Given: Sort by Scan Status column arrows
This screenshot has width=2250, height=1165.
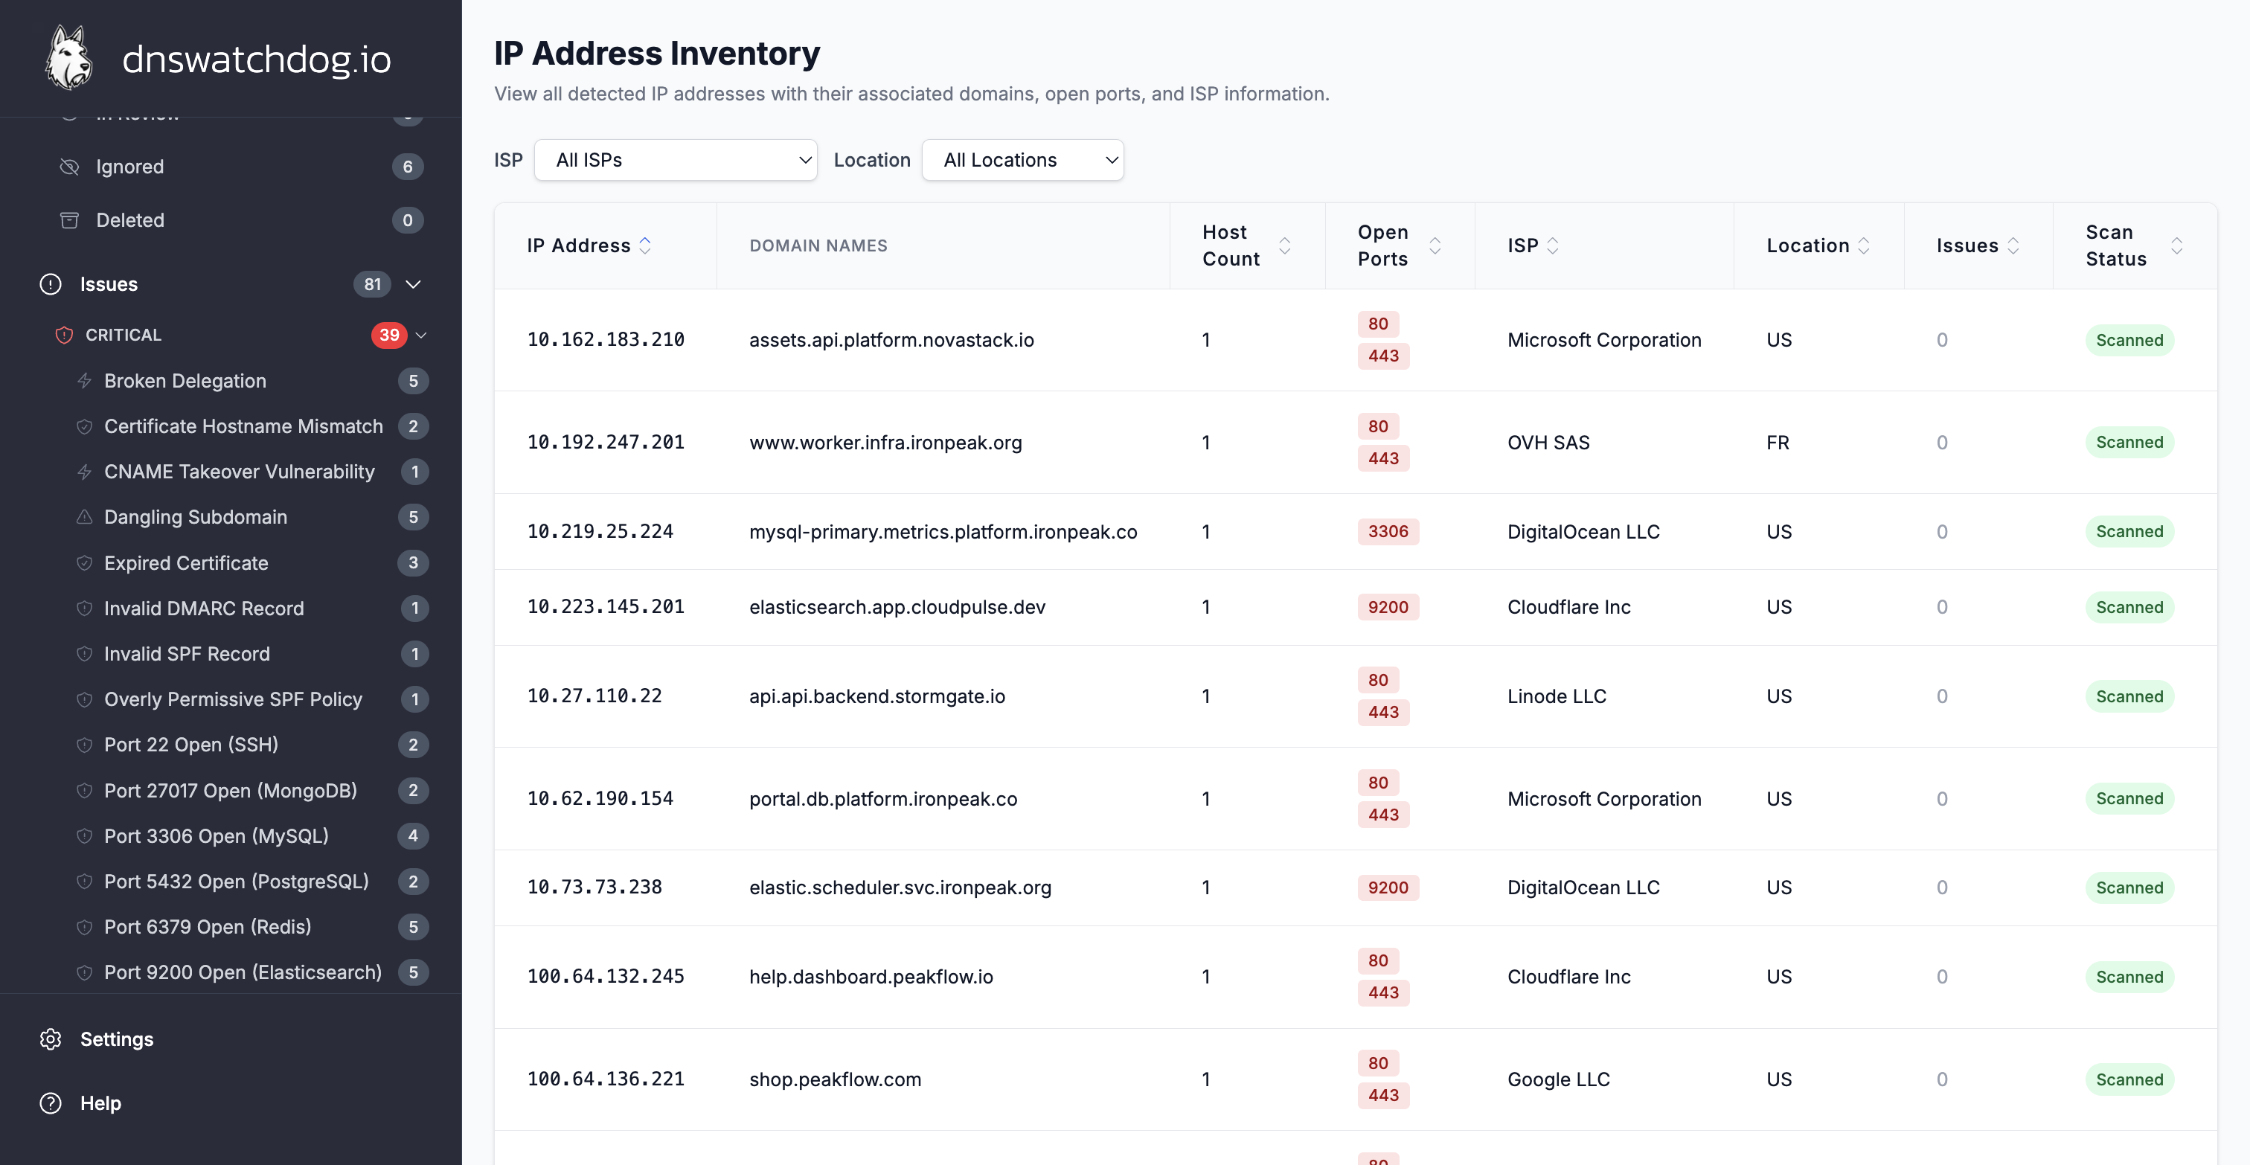Looking at the screenshot, I should [x=2176, y=245].
